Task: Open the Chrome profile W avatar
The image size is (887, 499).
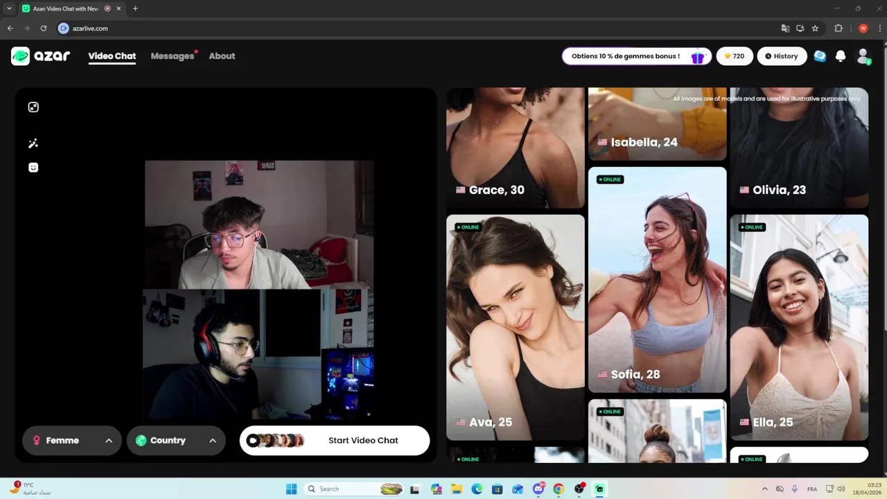Action: (x=863, y=28)
